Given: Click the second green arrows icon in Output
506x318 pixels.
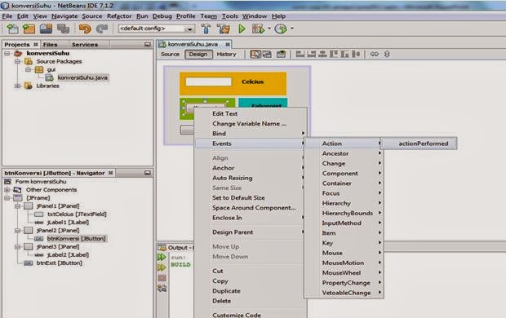Looking at the screenshot, I should pos(162,267).
